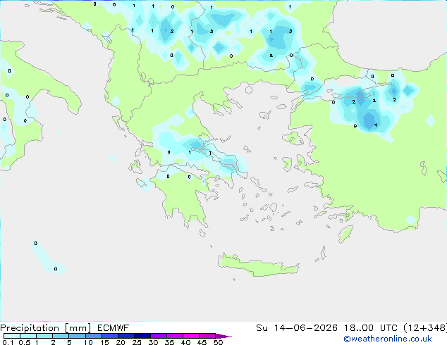Click the legend arrow tip above 50

coord(223,336)
